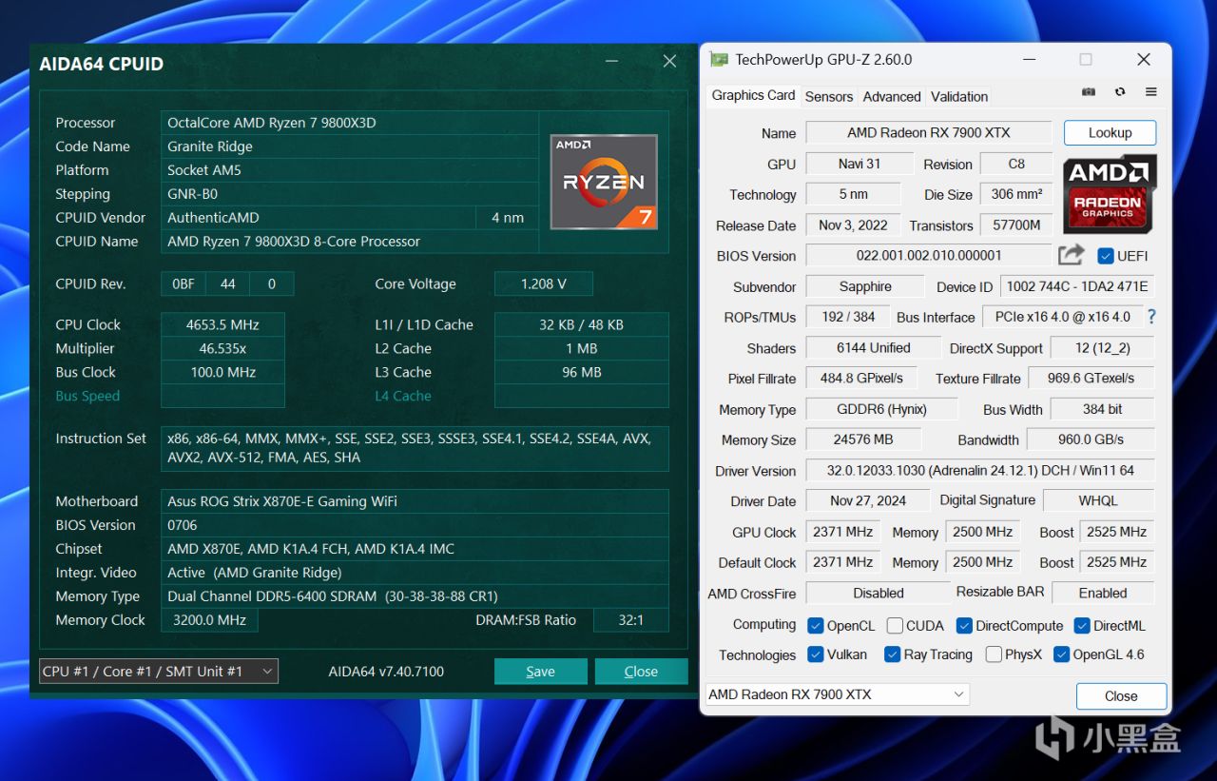The width and height of the screenshot is (1217, 781).
Task: Toggle the DirectCompute checkbox
Action: coord(964,625)
